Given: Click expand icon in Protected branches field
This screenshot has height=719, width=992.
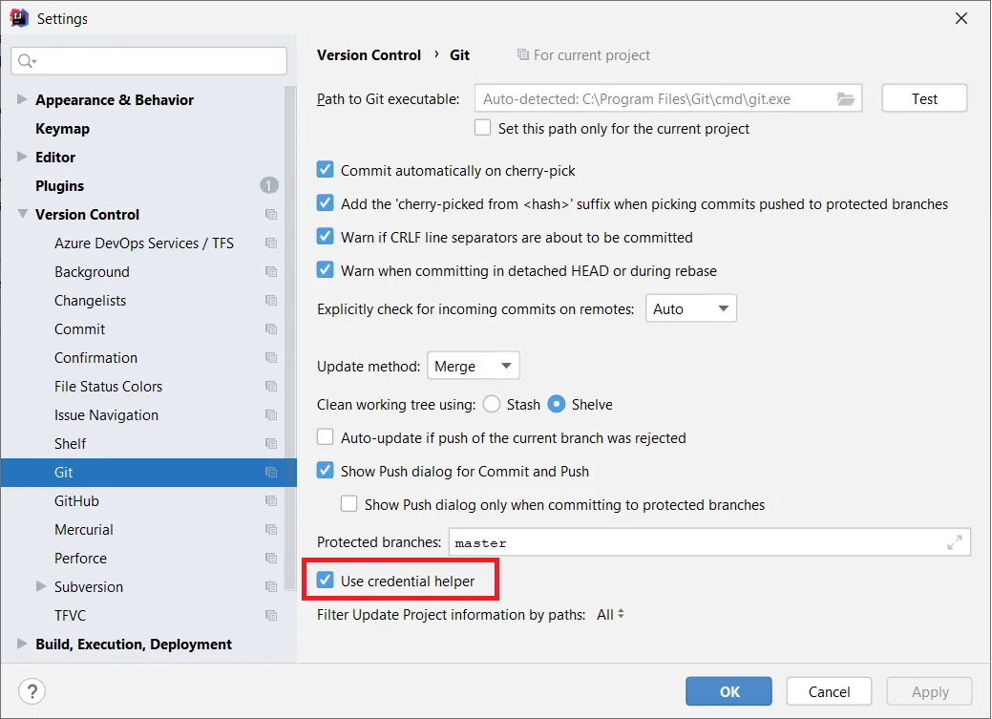Looking at the screenshot, I should [954, 542].
